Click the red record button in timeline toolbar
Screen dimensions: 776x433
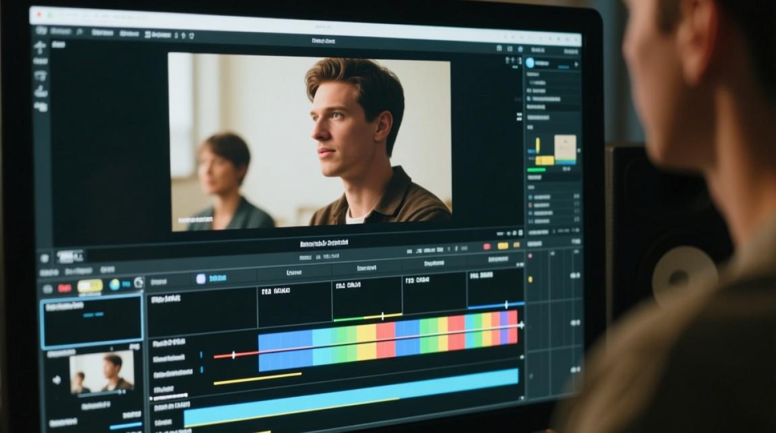[x=65, y=288]
